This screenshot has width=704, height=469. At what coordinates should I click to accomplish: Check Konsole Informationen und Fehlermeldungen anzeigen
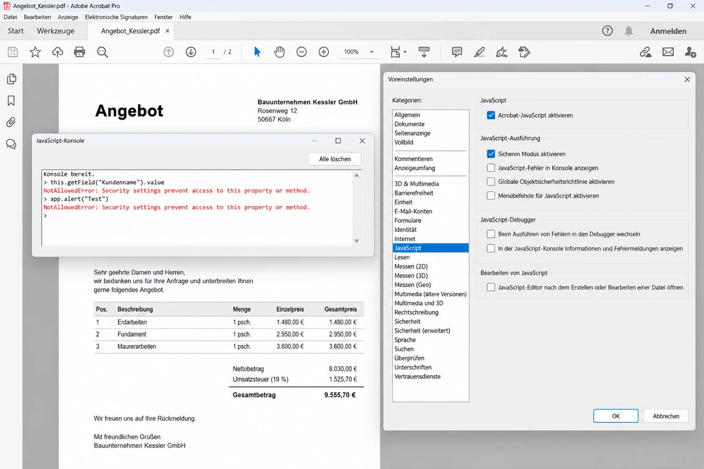click(x=491, y=249)
